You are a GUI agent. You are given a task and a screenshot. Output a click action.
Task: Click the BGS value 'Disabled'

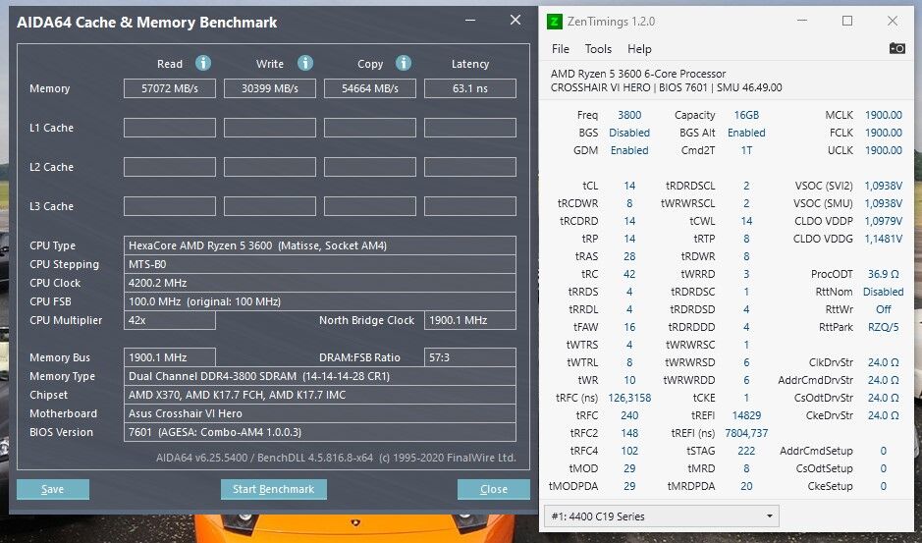pyautogui.click(x=629, y=133)
